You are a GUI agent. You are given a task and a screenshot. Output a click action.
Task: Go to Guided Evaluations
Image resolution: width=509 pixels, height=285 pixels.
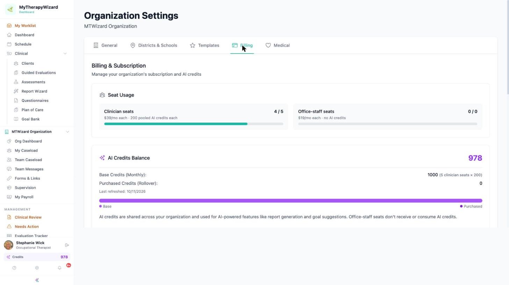[x=39, y=73]
